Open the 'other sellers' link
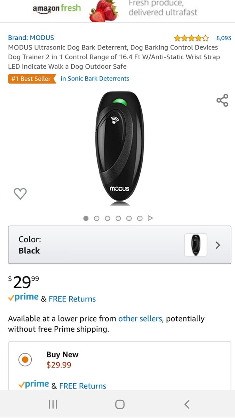Viewport: 235px width, 418px height. pyautogui.click(x=140, y=319)
